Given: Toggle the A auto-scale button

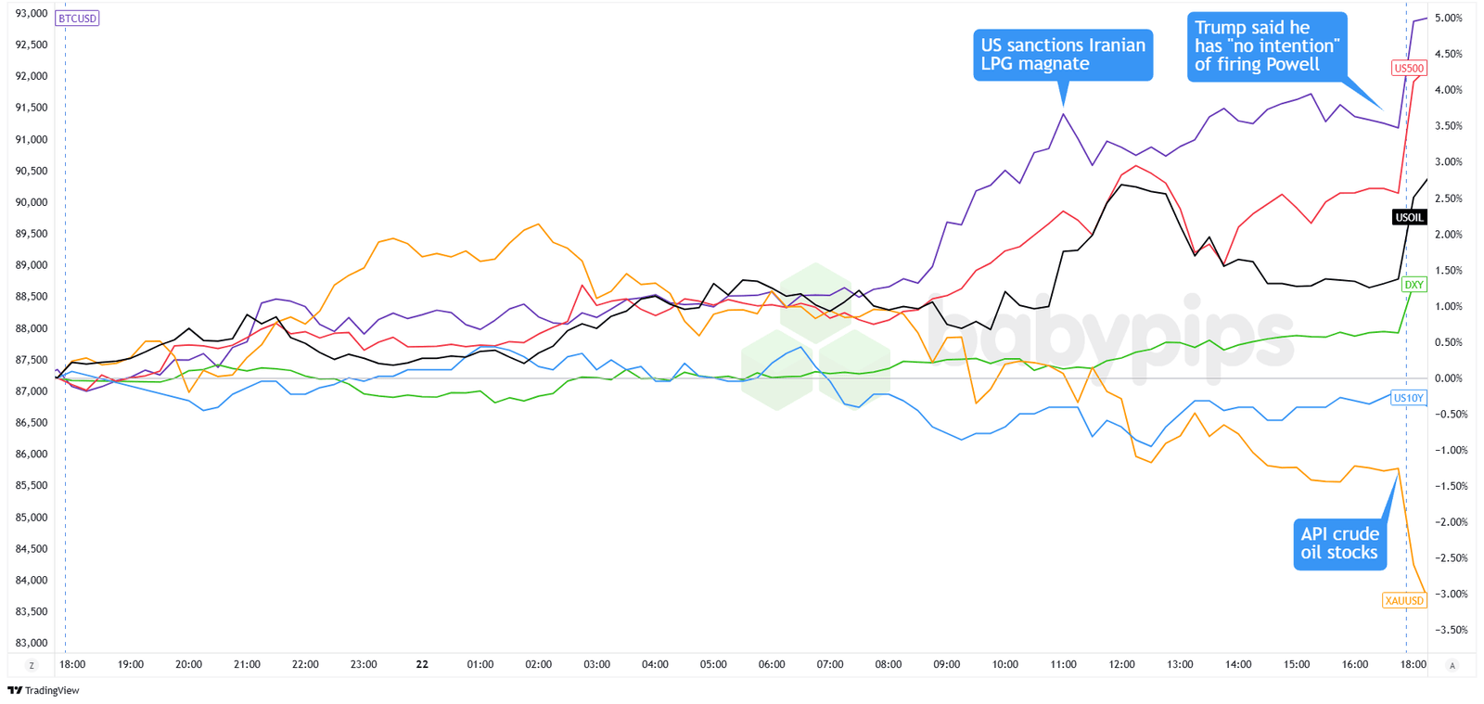Looking at the screenshot, I should [x=1452, y=665].
